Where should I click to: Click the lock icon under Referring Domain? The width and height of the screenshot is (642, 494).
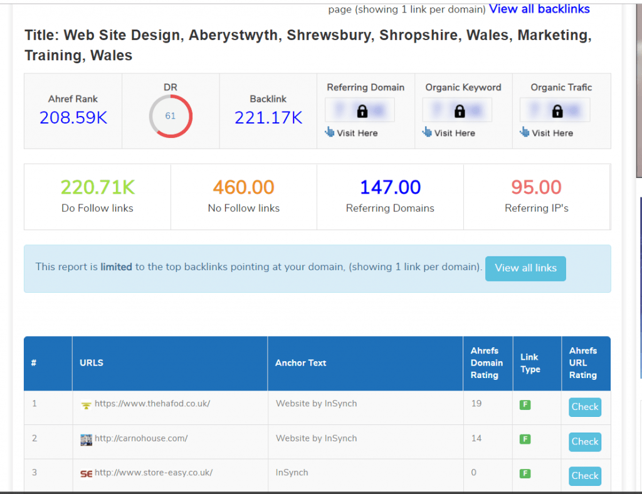coord(362,111)
